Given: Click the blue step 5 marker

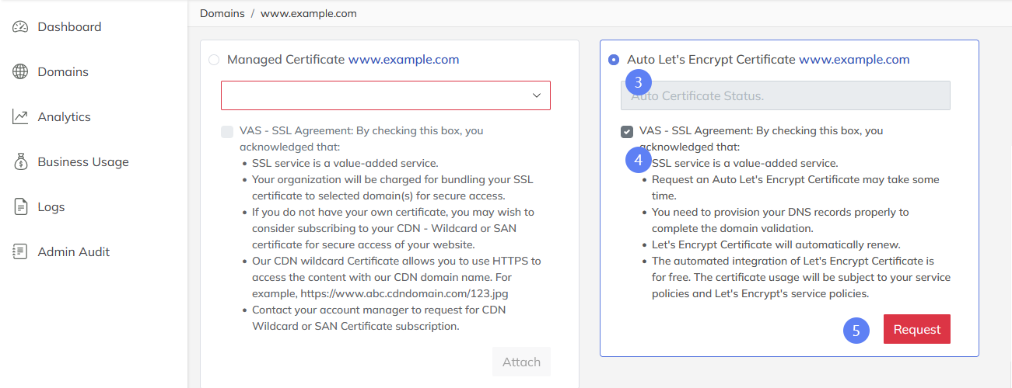Looking at the screenshot, I should pos(856,330).
